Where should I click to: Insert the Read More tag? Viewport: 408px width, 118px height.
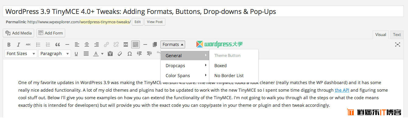[x=126, y=45]
